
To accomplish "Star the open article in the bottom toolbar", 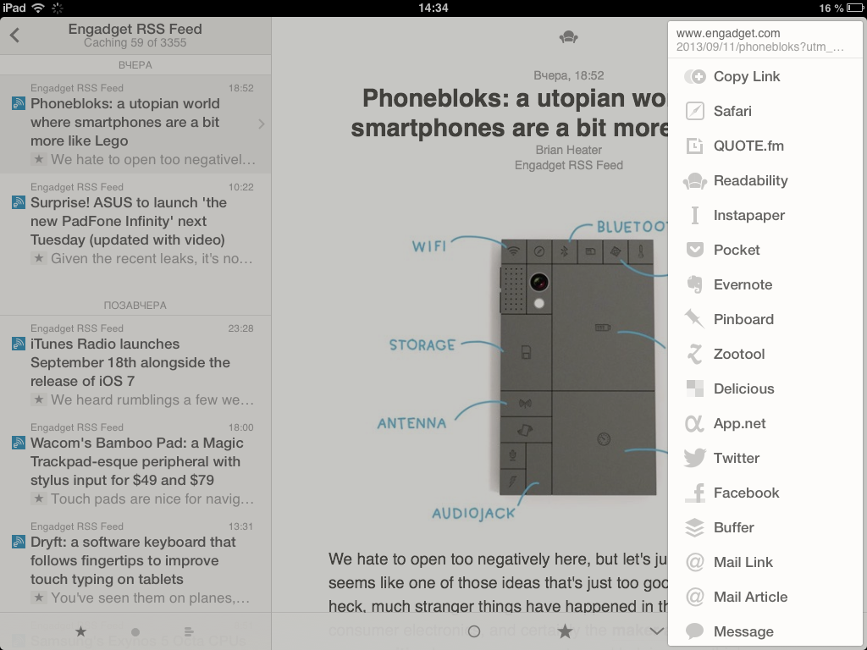I will [x=565, y=631].
